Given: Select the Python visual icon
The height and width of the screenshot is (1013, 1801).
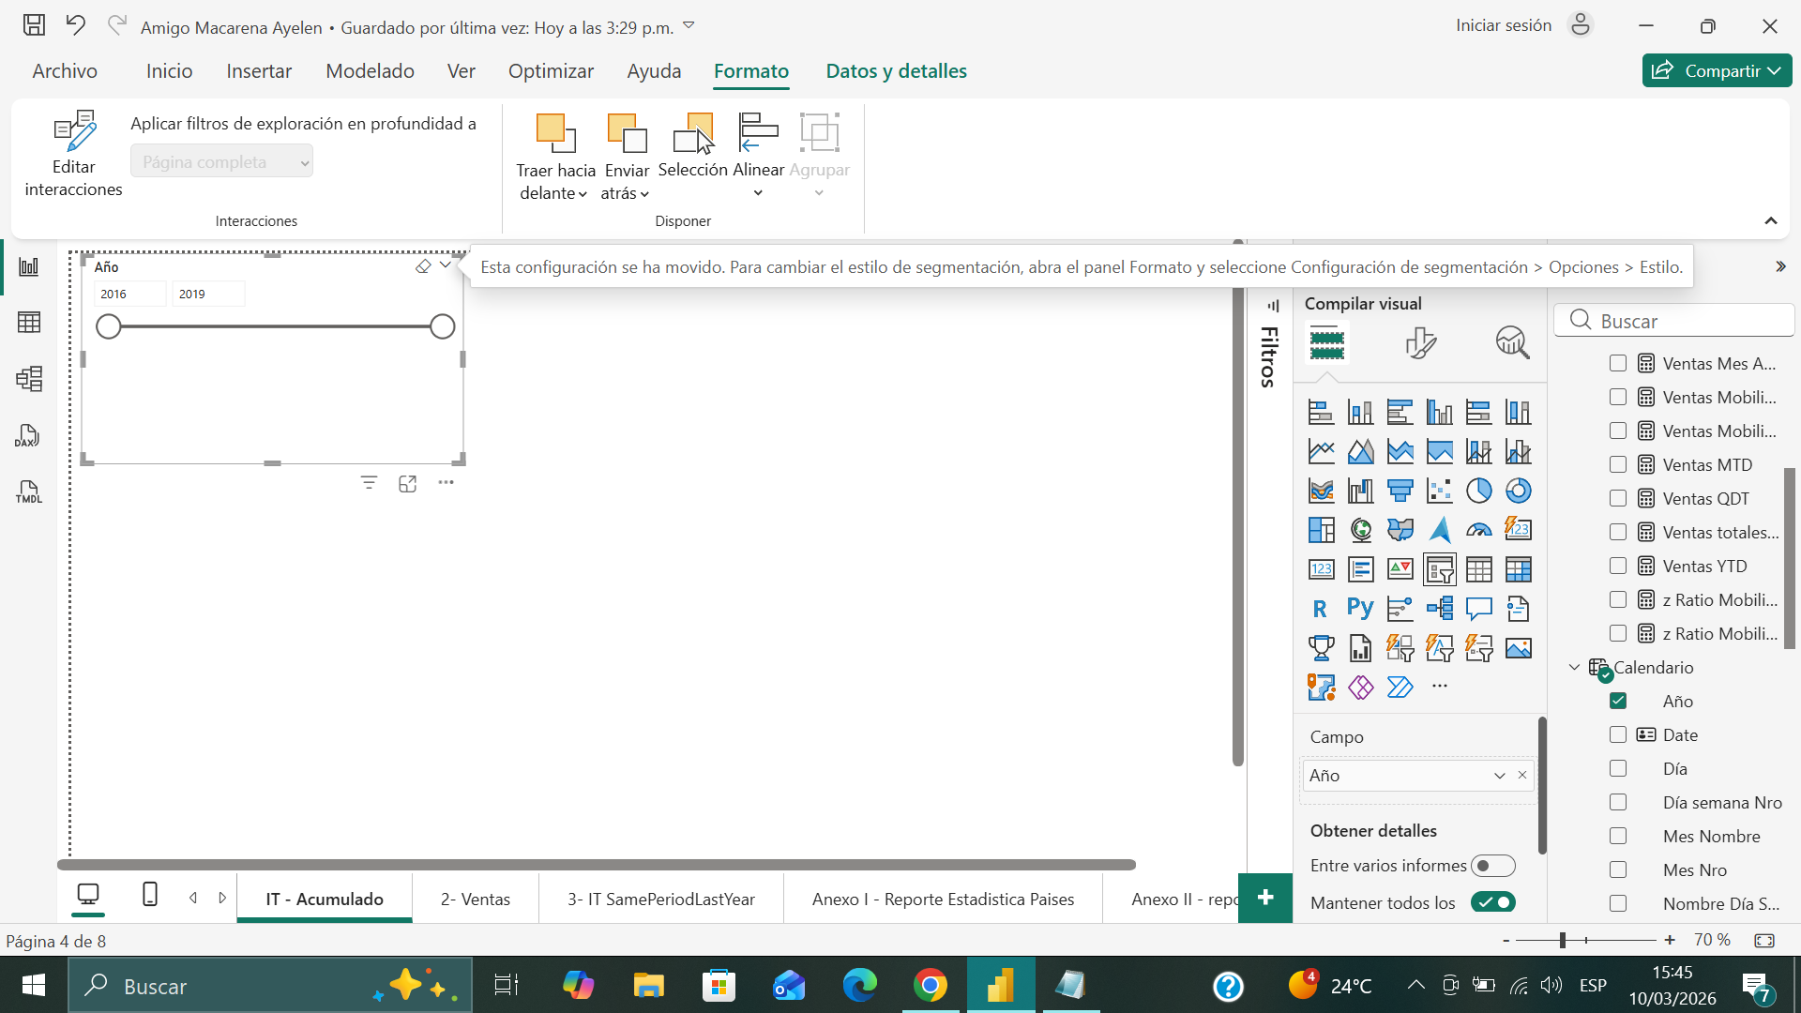Looking at the screenshot, I should pyautogui.click(x=1359, y=609).
